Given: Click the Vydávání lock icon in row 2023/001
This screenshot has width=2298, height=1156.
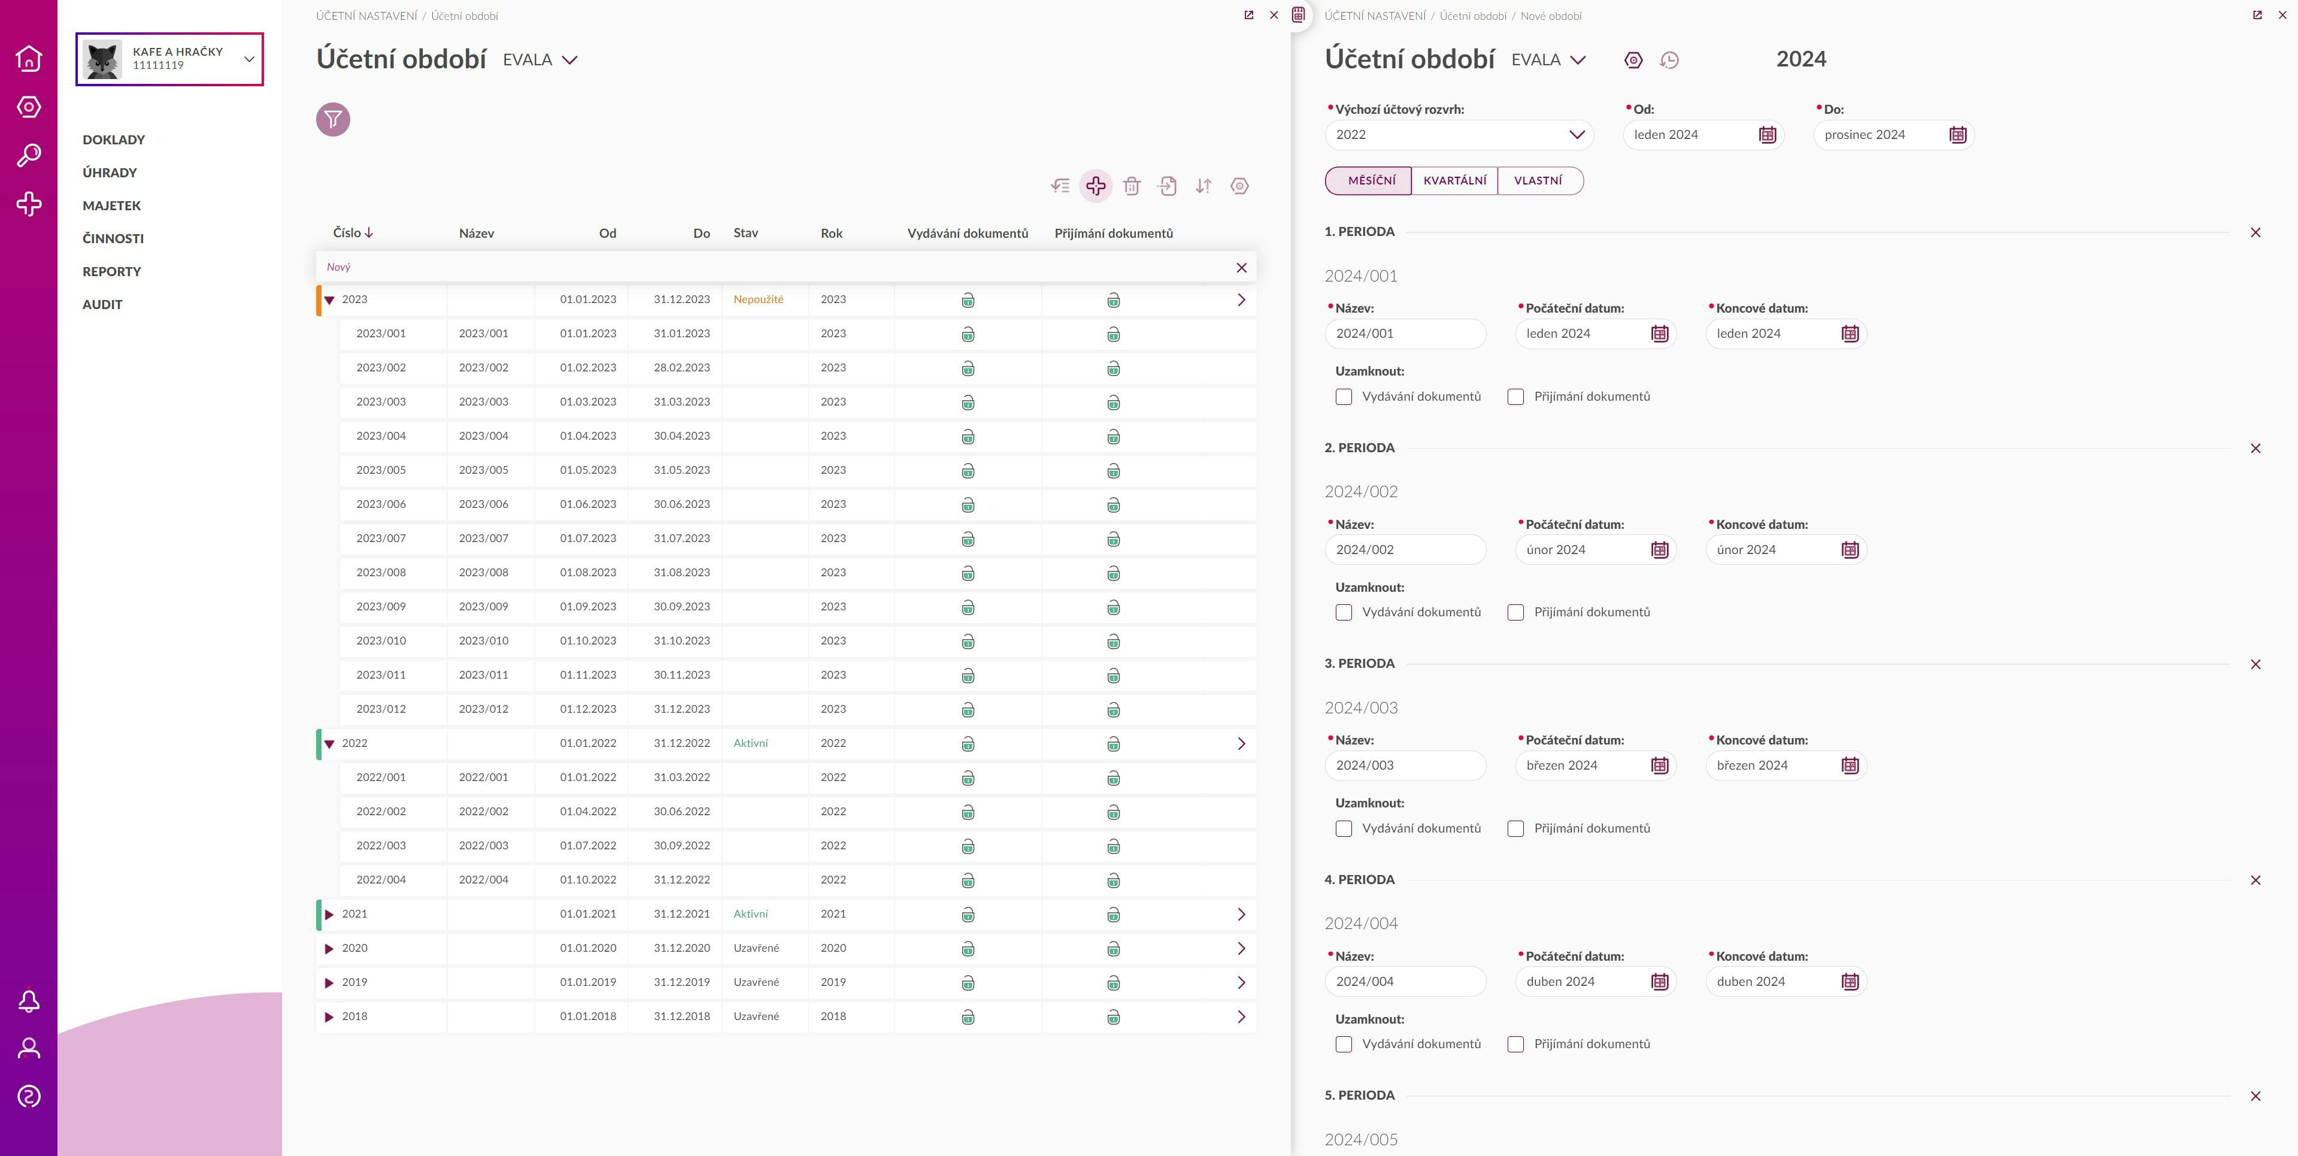Looking at the screenshot, I should click(x=968, y=335).
